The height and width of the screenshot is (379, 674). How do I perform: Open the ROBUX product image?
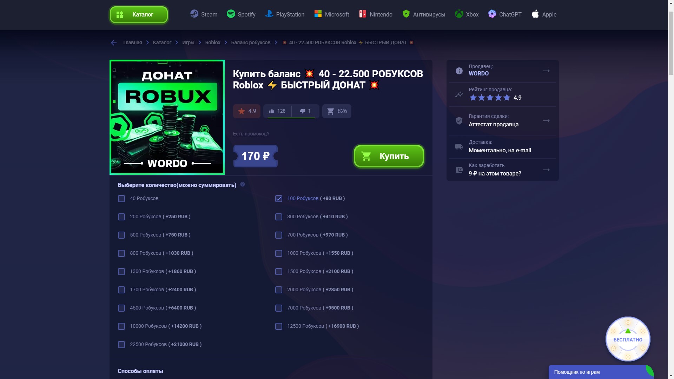[167, 117]
